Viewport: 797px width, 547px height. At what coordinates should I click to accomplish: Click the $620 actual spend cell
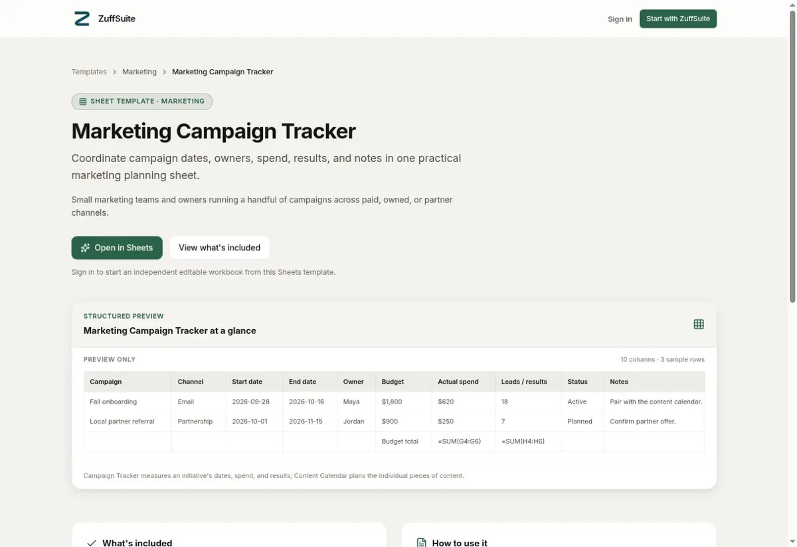[464, 402]
